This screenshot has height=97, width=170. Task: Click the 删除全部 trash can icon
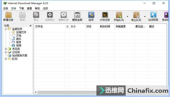tap(77, 15)
